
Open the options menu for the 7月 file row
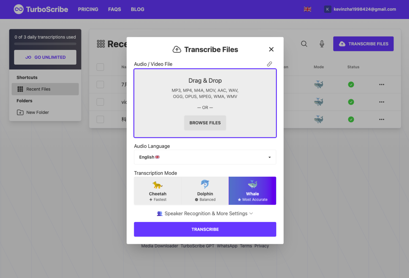382,85
